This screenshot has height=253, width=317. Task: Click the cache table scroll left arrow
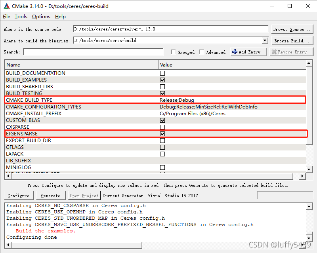pyautogui.click(x=8, y=176)
